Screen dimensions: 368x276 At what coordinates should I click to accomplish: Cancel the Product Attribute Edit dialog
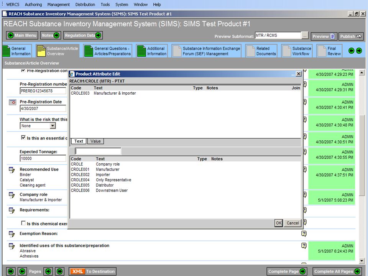pyautogui.click(x=292, y=223)
